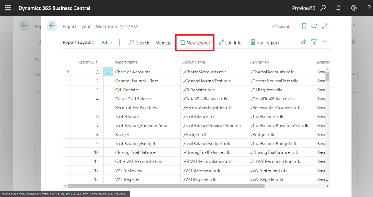Click the Share icon in action bar
The height and width of the screenshot is (197, 373).
point(303,42)
